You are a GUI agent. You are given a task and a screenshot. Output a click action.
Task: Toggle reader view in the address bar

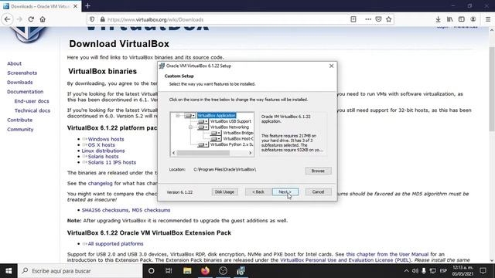353,19
